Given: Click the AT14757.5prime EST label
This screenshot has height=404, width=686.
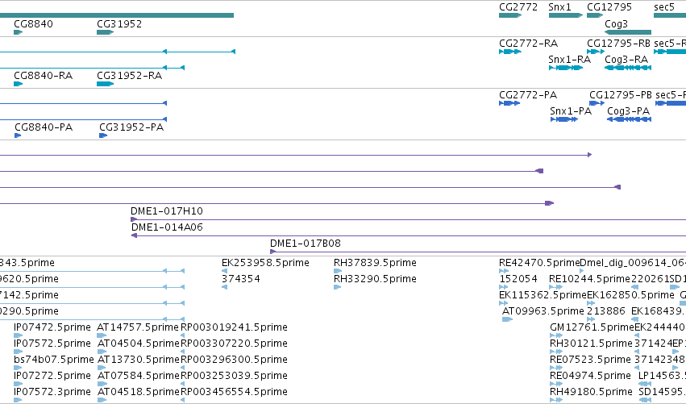Looking at the screenshot, I should [x=139, y=327].
